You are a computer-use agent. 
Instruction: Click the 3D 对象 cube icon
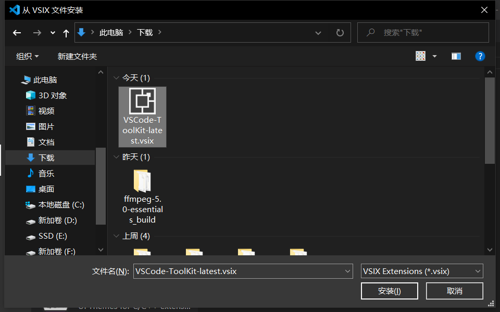point(31,95)
